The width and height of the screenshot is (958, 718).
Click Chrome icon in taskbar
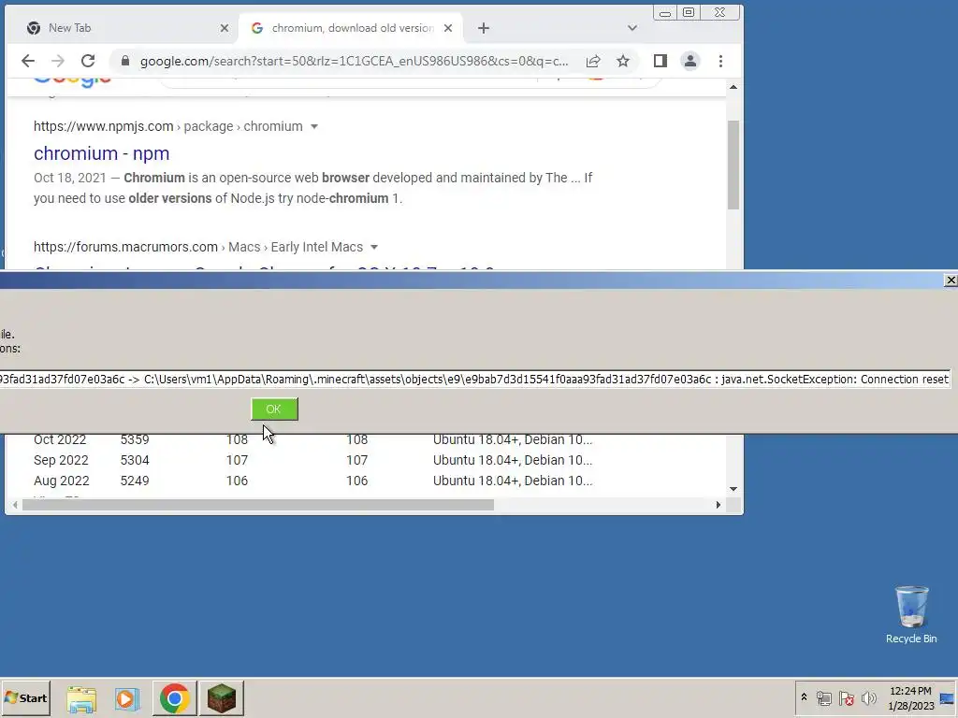pos(175,698)
